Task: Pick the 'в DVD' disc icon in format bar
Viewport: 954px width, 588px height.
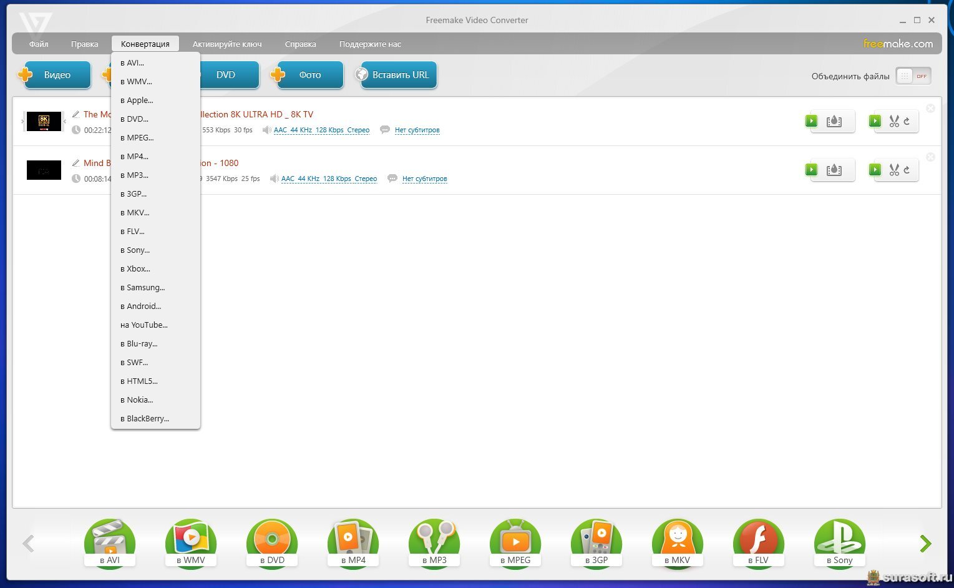Action: click(272, 543)
